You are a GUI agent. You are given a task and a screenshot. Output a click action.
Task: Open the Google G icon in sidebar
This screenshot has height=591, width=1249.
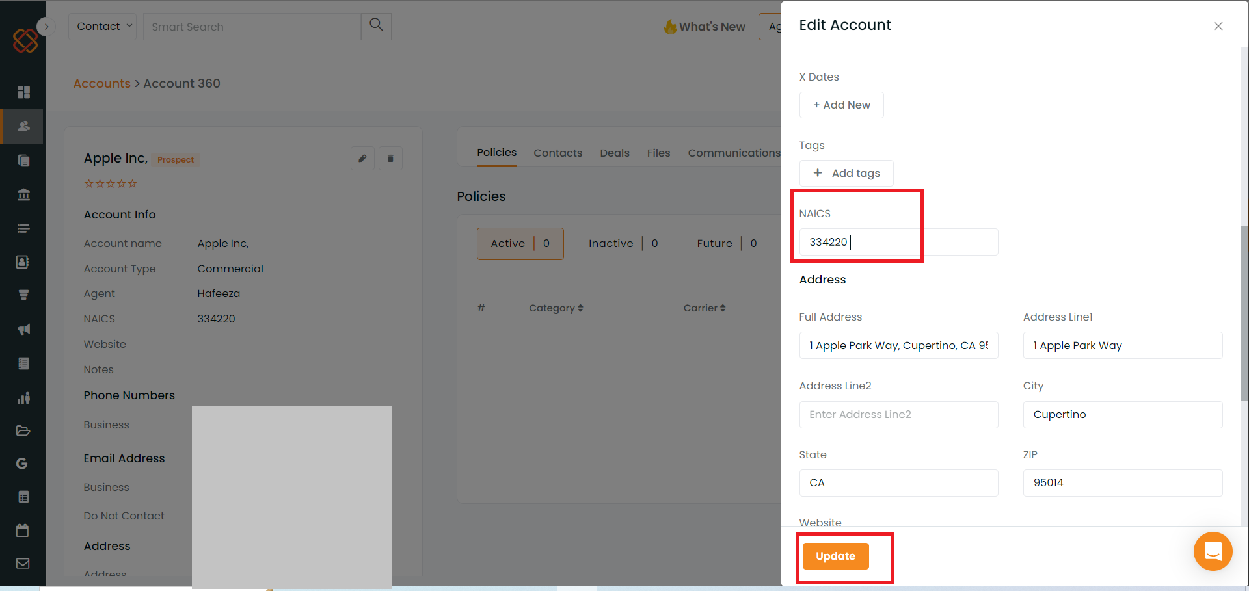(22, 464)
